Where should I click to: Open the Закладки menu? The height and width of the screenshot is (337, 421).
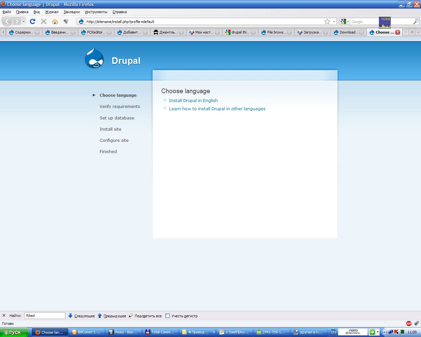coord(72,12)
